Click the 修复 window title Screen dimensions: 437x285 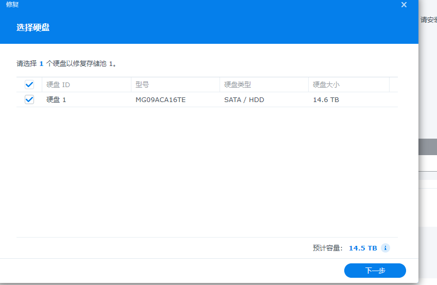(12, 5)
